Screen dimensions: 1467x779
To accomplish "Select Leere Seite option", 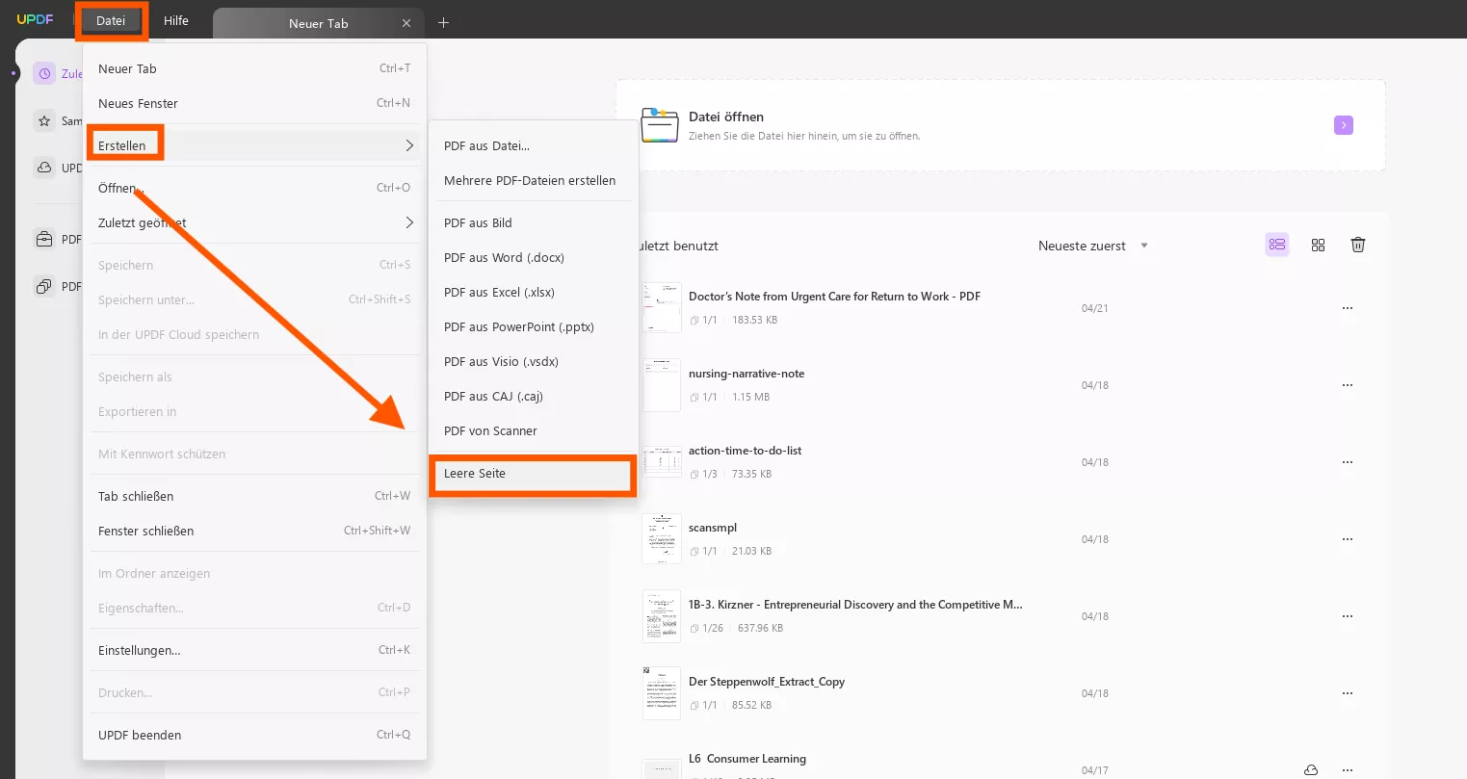I will click(x=534, y=474).
